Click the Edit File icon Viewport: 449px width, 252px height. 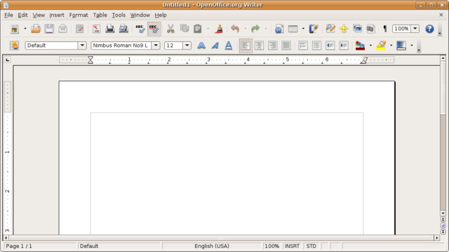pyautogui.click(x=79, y=29)
